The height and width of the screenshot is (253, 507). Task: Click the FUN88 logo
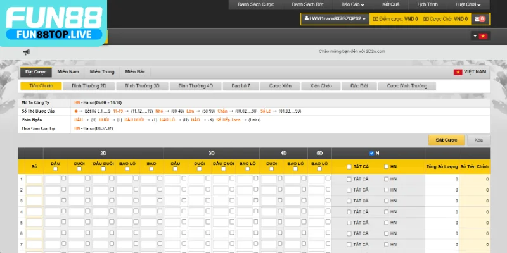pos(54,23)
